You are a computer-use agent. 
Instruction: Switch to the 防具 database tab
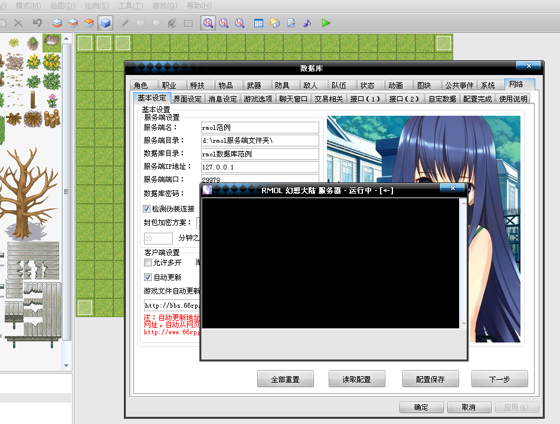click(x=286, y=86)
